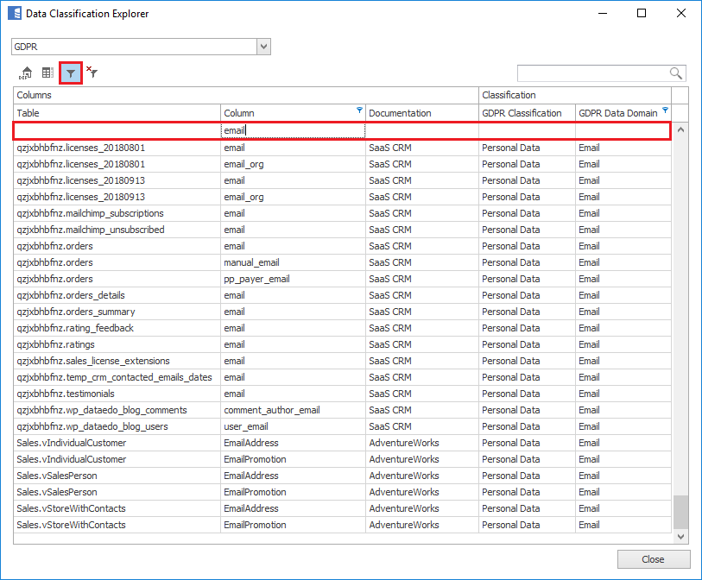
Task: Select pp_payer_email column cell
Action: 256,279
